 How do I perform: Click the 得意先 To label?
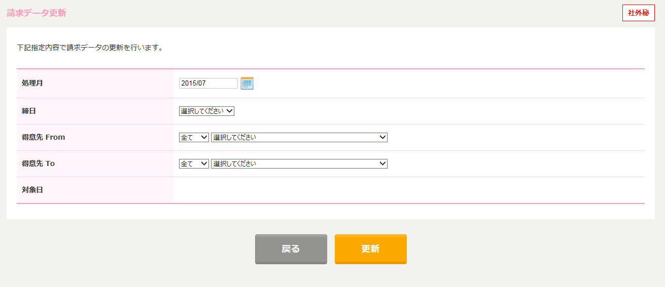coord(39,163)
